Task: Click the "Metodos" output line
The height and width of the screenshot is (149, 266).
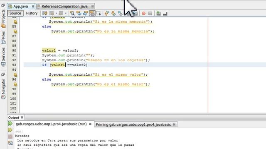Action: click(22, 136)
